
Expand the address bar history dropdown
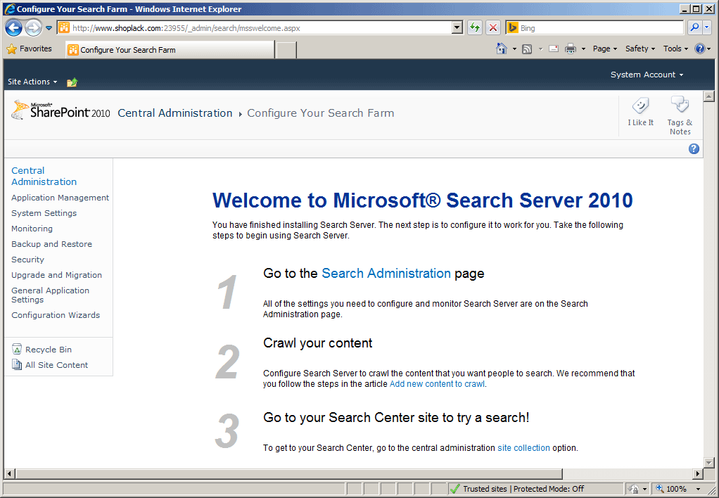coord(457,28)
